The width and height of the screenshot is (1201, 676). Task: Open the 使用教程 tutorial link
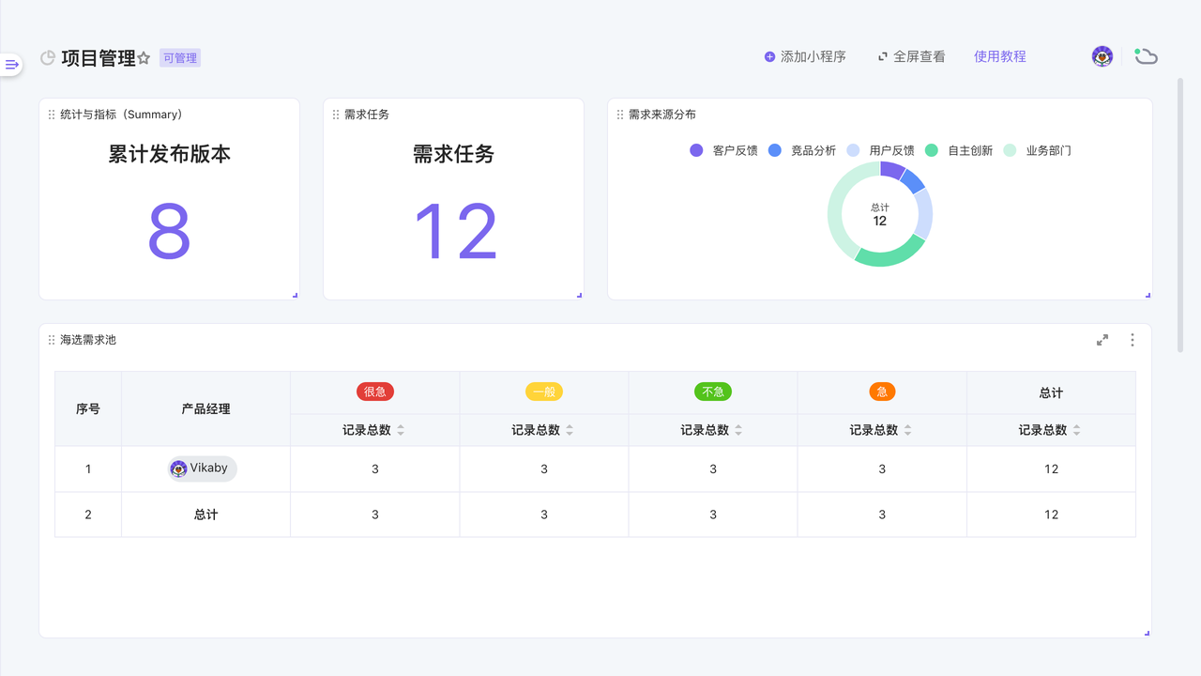(1000, 56)
